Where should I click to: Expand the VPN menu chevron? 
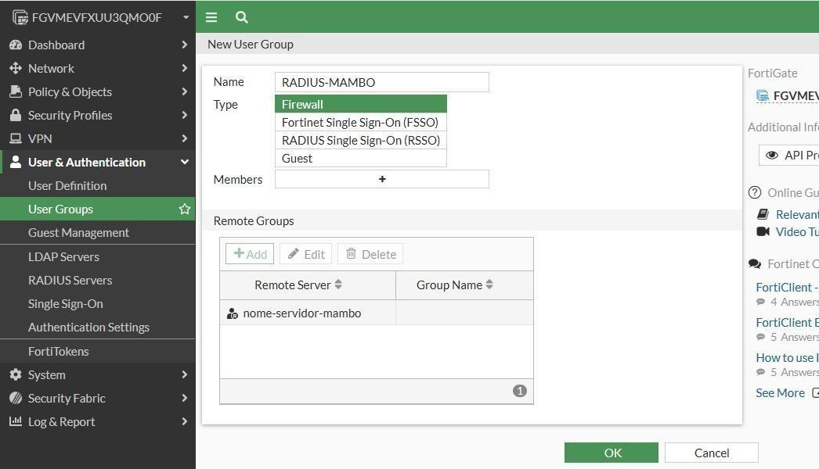coord(184,139)
